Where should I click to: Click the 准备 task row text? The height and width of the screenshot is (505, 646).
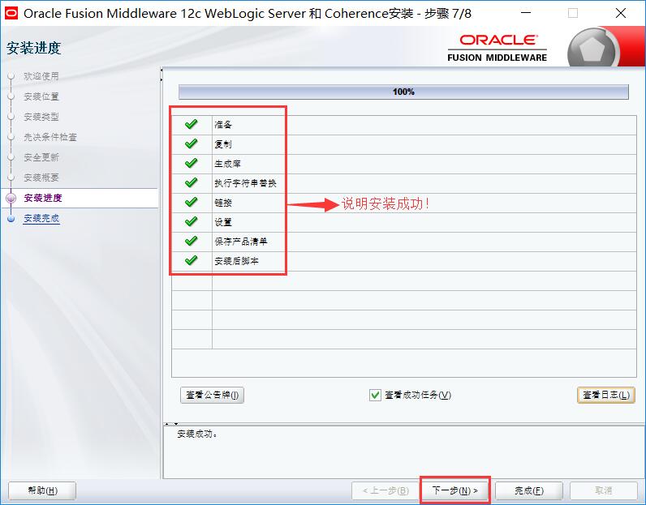coord(223,124)
